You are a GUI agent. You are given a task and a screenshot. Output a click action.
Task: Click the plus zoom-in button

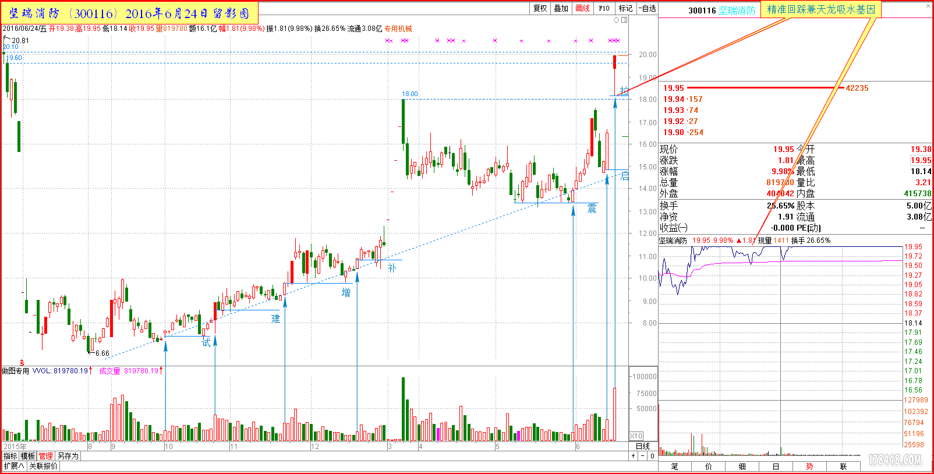[x=634, y=456]
